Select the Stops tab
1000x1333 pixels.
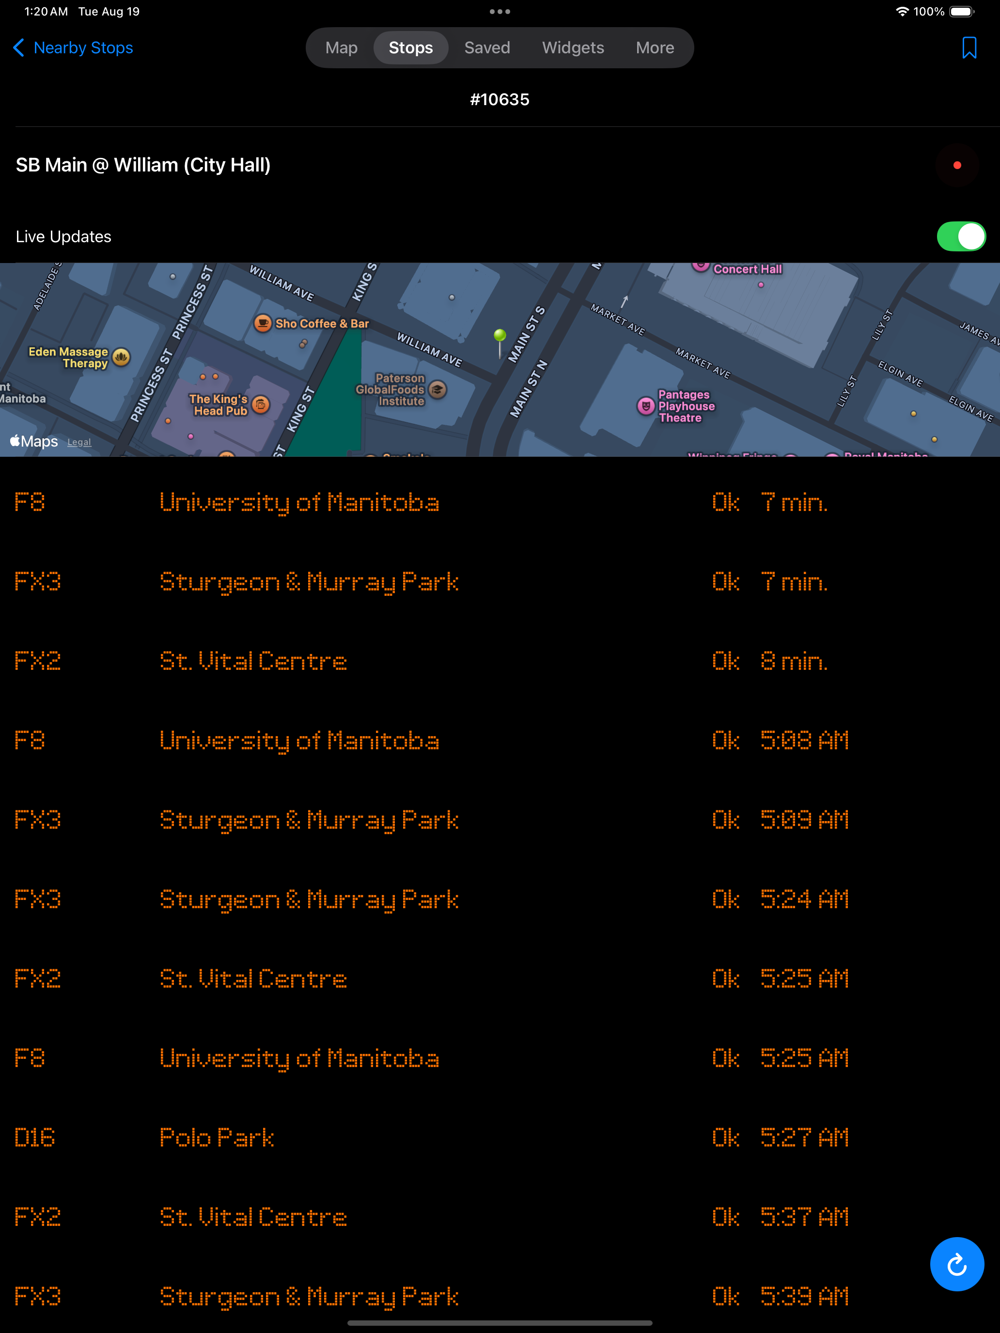(x=410, y=47)
